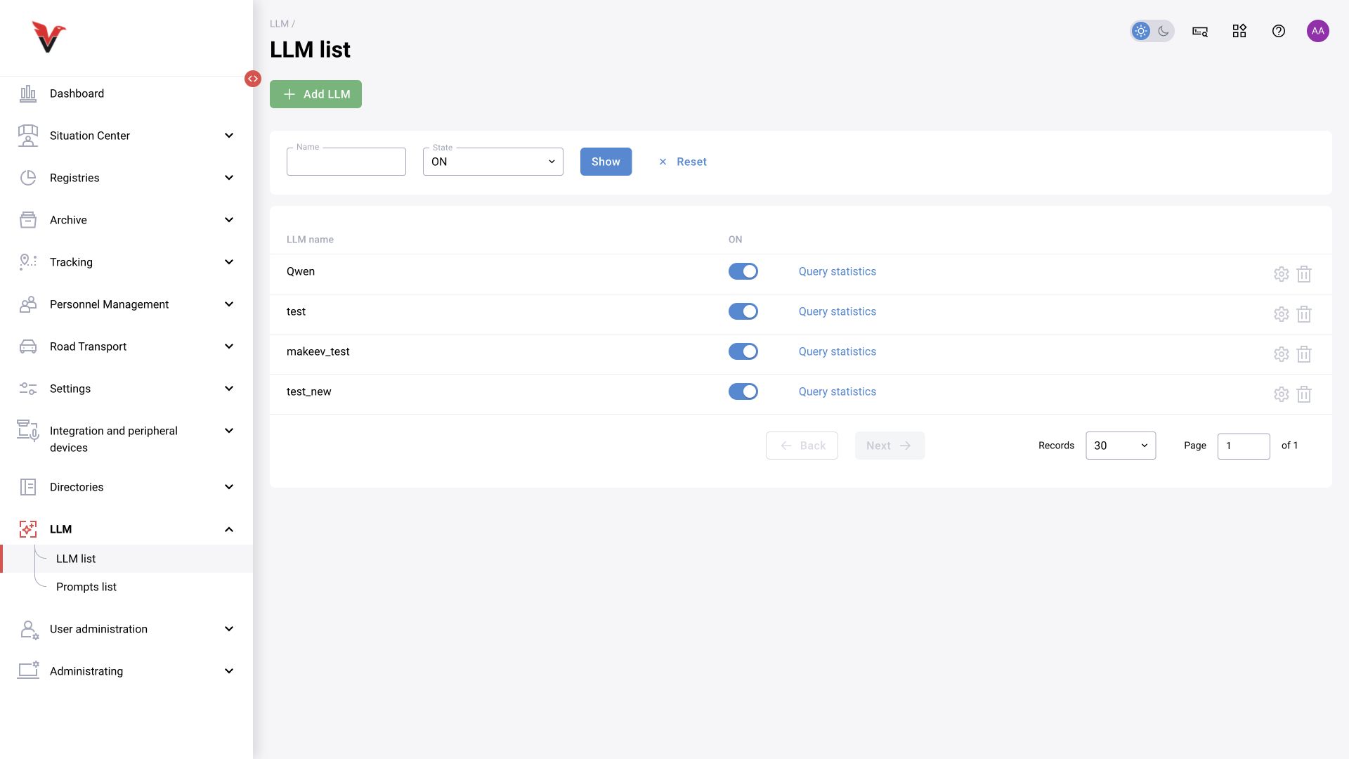Expand the Tracking section
The width and height of the screenshot is (1349, 759).
pos(126,262)
